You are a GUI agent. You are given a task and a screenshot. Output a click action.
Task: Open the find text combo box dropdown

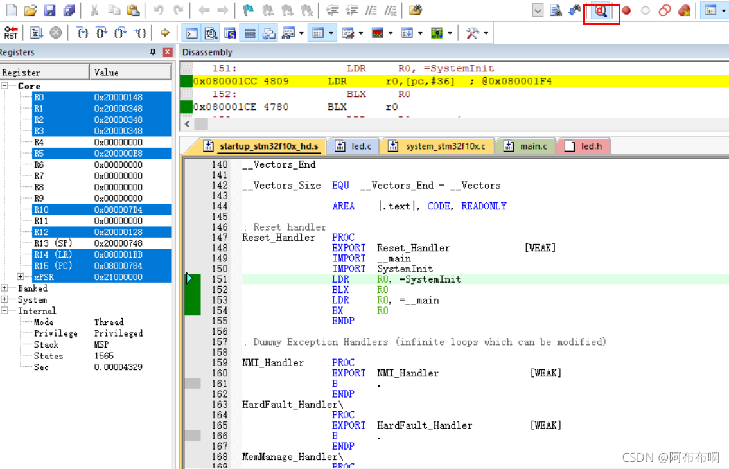click(538, 10)
